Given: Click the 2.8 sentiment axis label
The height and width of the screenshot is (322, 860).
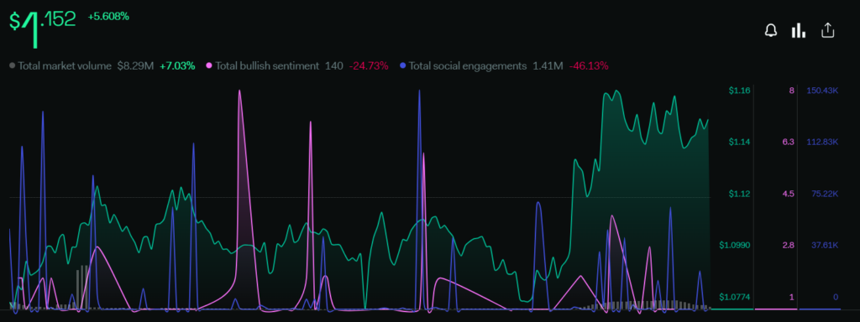Looking at the screenshot, I should click(x=789, y=245).
